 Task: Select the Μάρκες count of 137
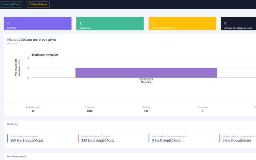(146, 111)
